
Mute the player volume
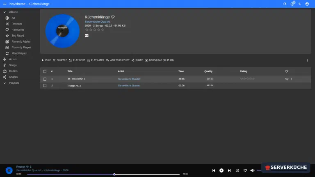pos(252,170)
